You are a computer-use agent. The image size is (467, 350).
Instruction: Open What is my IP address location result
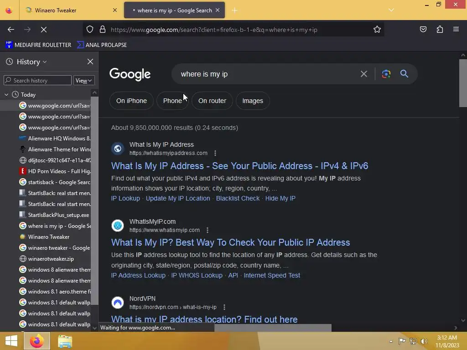(204, 319)
